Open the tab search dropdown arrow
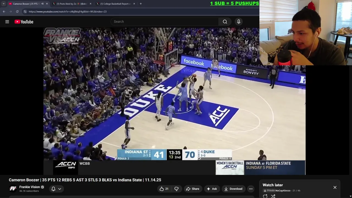The image size is (352, 198). click(4, 4)
